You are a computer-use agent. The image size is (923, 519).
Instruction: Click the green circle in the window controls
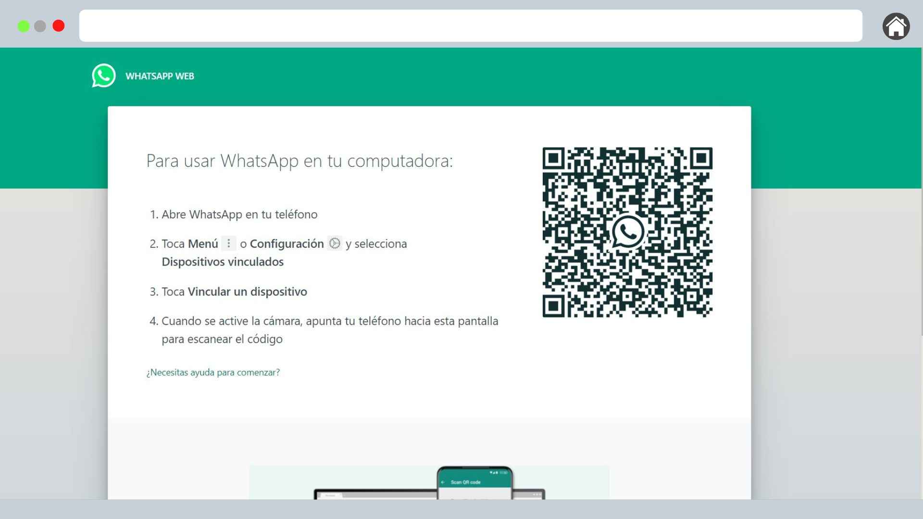(x=23, y=26)
